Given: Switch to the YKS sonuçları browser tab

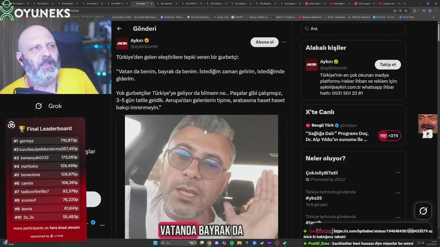Looking at the screenshot, I should [x=364, y=3].
